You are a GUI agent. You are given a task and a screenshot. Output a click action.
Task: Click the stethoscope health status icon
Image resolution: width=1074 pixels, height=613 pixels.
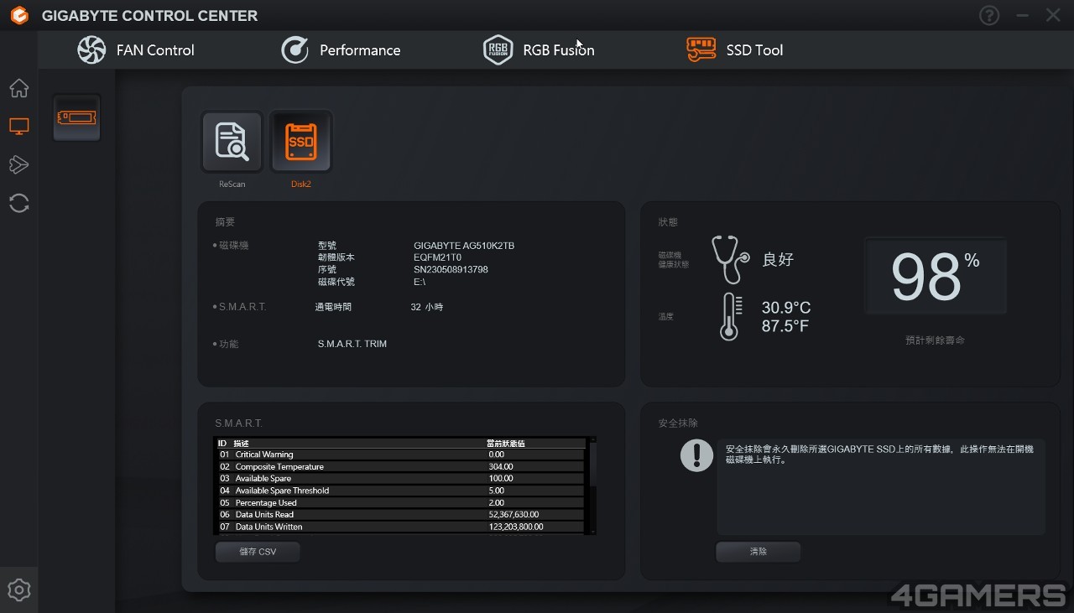(730, 259)
